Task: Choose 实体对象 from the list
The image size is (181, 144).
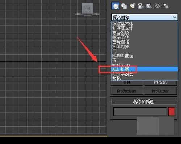Action: tap(144, 47)
